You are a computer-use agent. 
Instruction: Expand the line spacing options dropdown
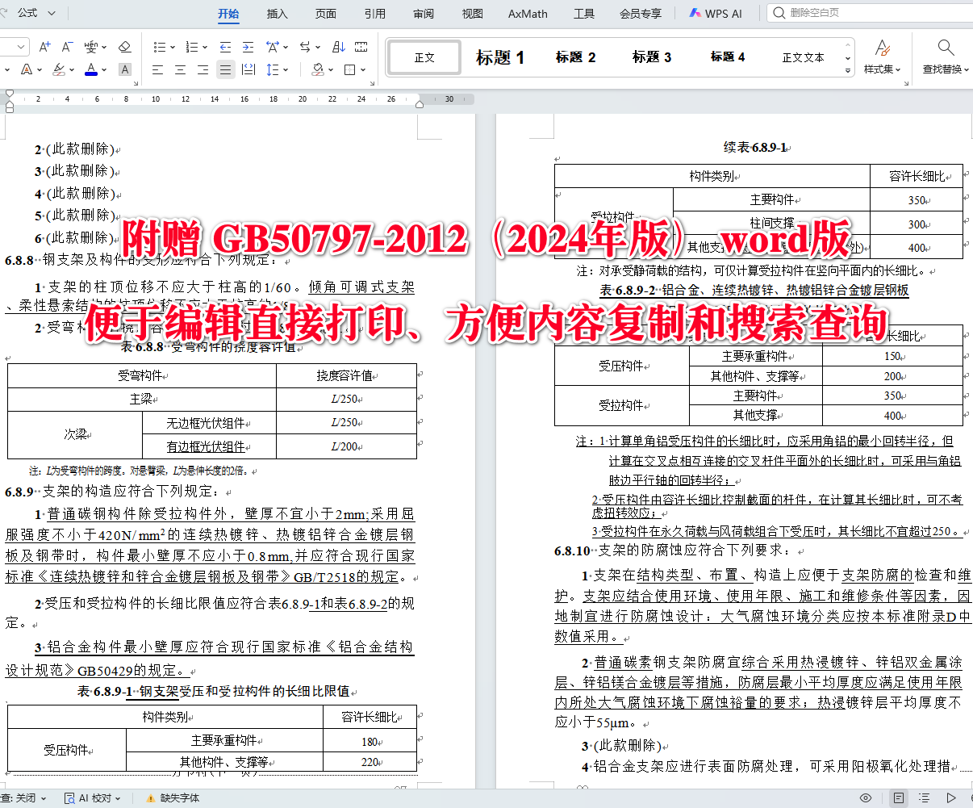pos(284,70)
